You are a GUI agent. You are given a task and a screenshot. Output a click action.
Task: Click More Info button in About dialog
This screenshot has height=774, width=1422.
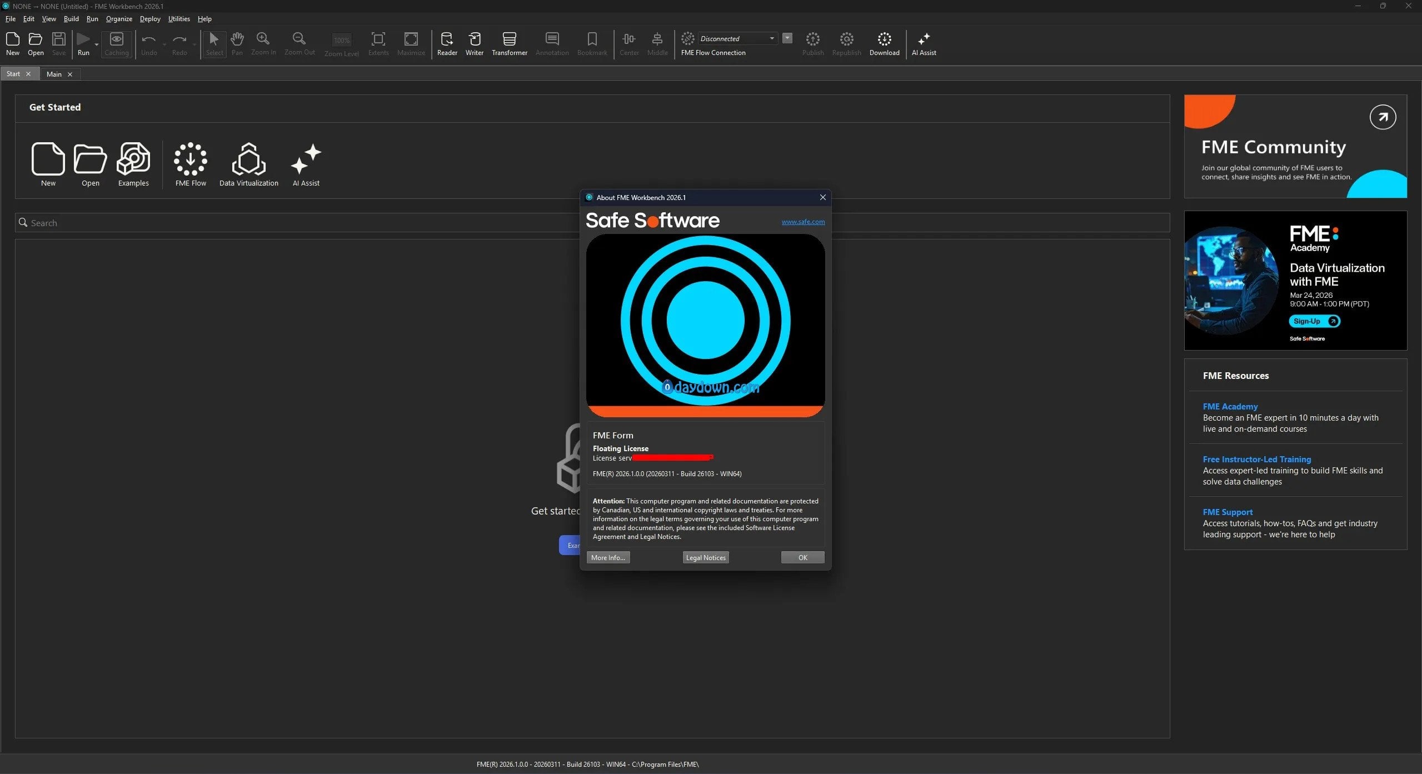pyautogui.click(x=608, y=557)
